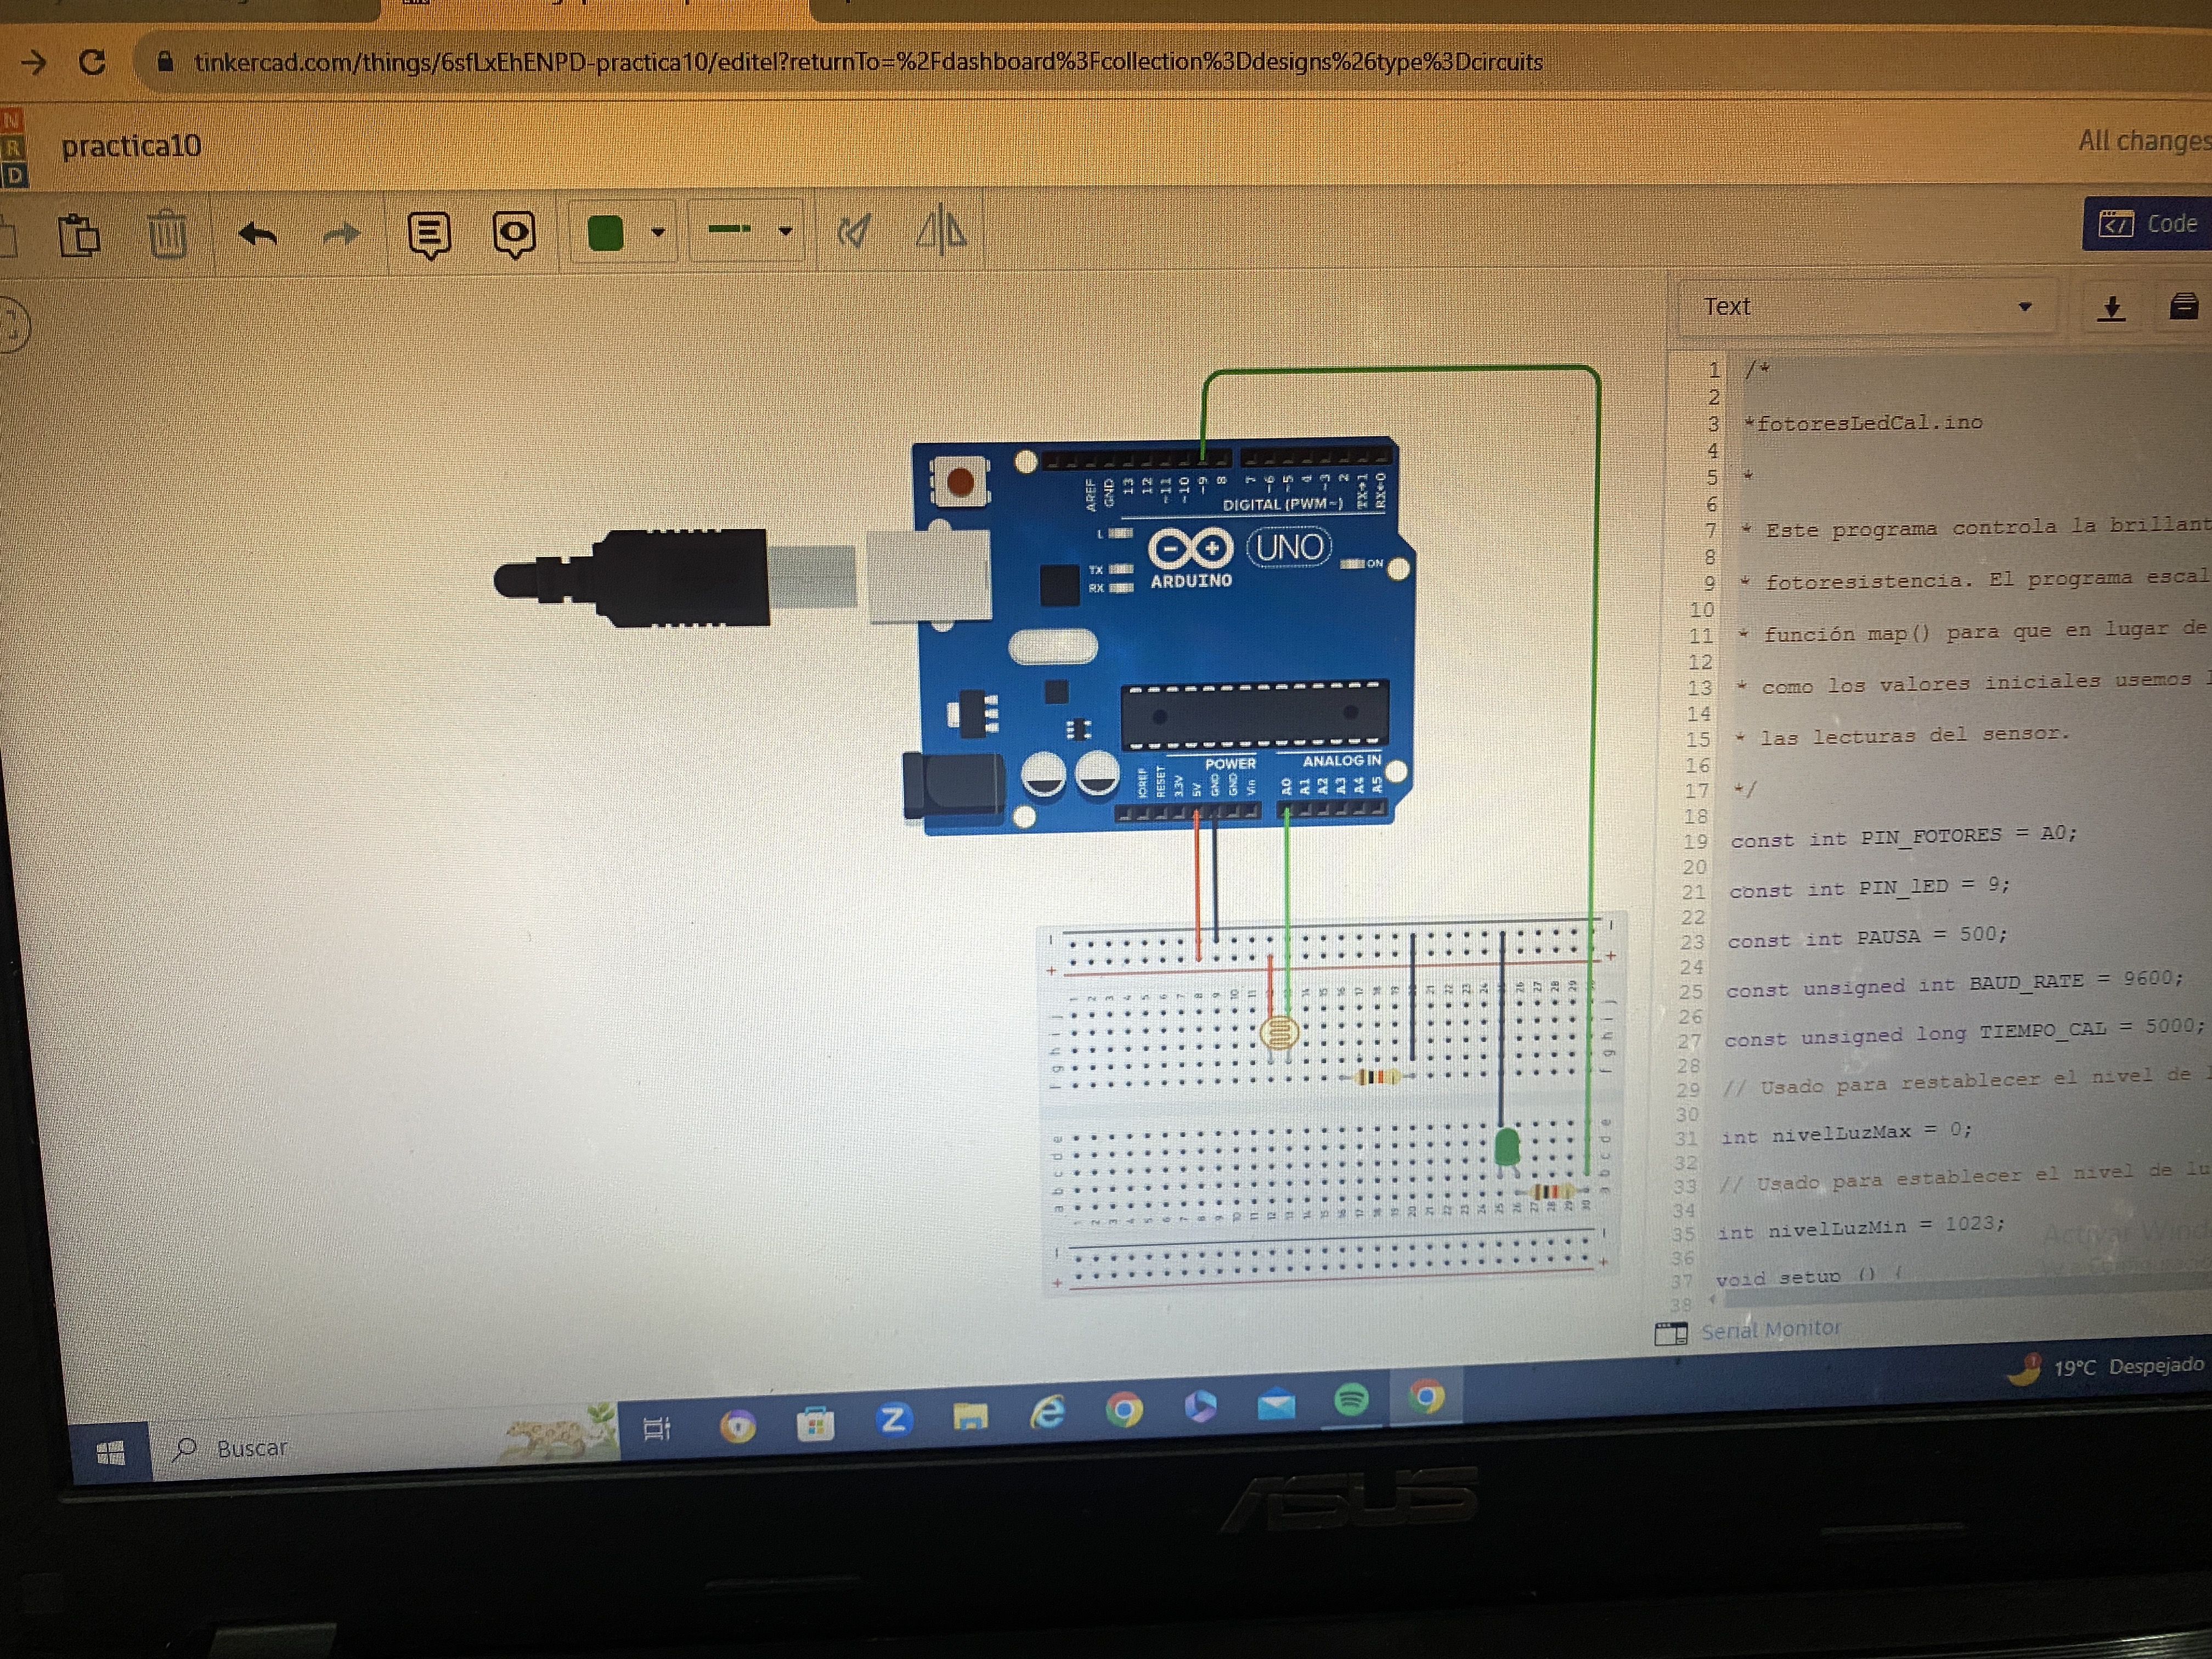Click the Redo arrow
2212x1659 pixels.
[342, 235]
